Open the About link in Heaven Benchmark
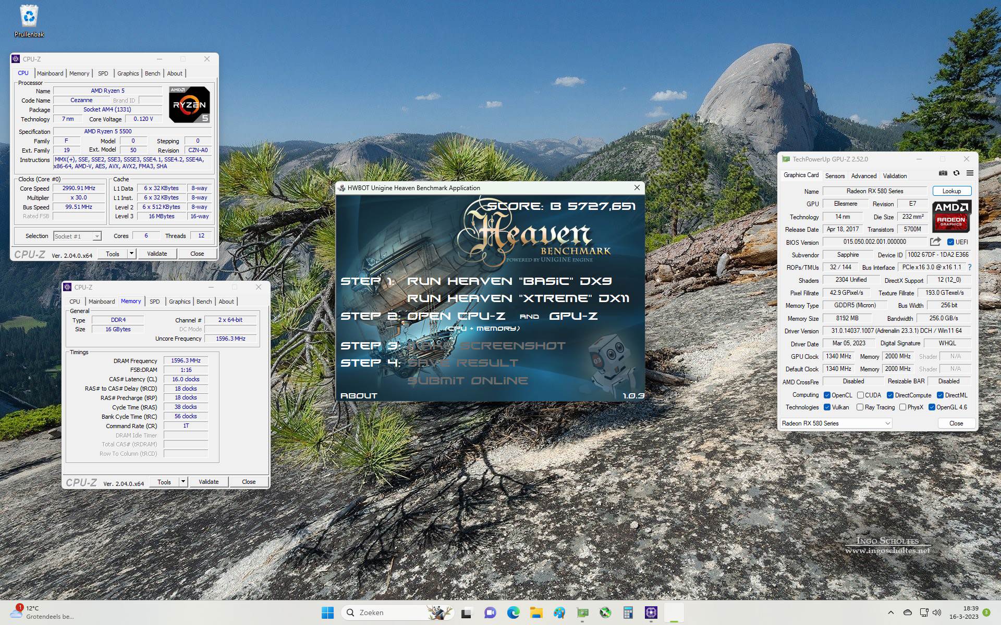The height and width of the screenshot is (625, 1001). (x=359, y=396)
